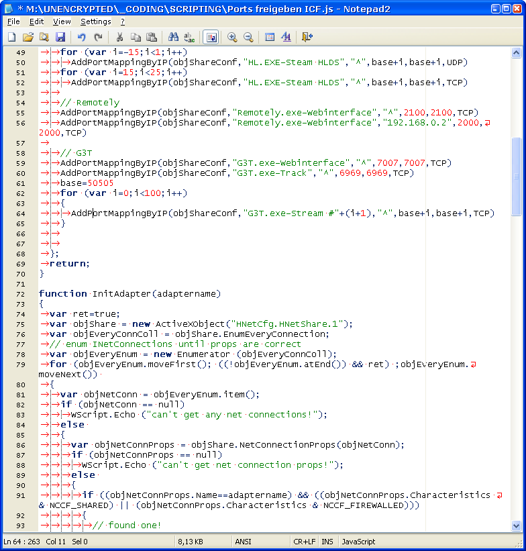The height and width of the screenshot is (551, 526).
Task: Click the 'Ln 64 : 263' status entry
Action: click(21, 542)
